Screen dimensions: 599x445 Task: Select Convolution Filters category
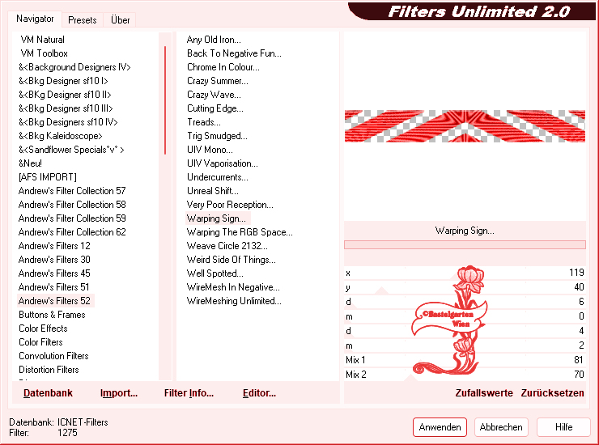53,356
